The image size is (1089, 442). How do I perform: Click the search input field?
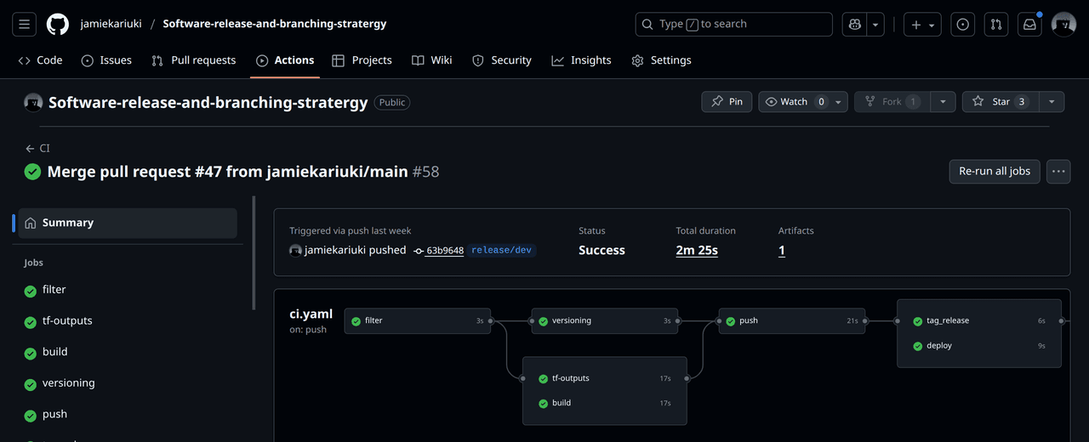(734, 25)
